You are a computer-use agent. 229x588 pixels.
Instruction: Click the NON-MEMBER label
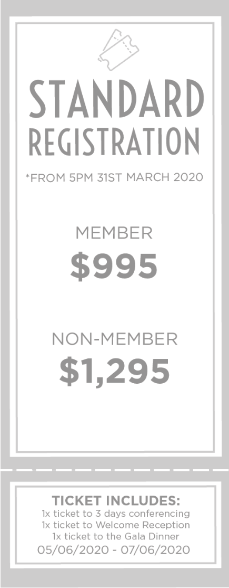(115, 339)
